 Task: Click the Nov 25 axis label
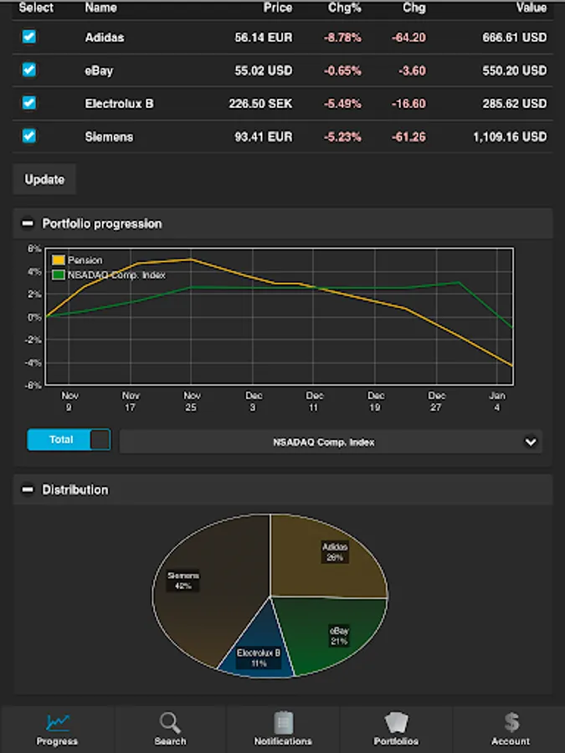(x=192, y=401)
